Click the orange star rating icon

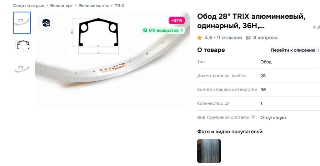(200, 38)
